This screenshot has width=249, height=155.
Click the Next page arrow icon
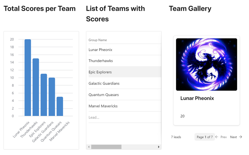point(241,137)
